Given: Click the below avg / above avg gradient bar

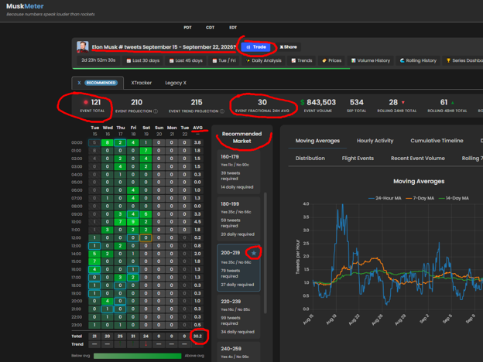Looking at the screenshot, I should click(137, 356).
